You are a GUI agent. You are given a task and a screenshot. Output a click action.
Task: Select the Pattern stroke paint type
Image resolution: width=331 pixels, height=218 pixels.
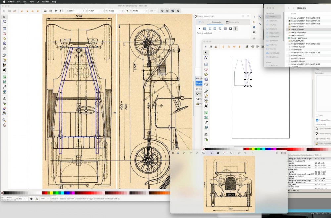coord(225,28)
